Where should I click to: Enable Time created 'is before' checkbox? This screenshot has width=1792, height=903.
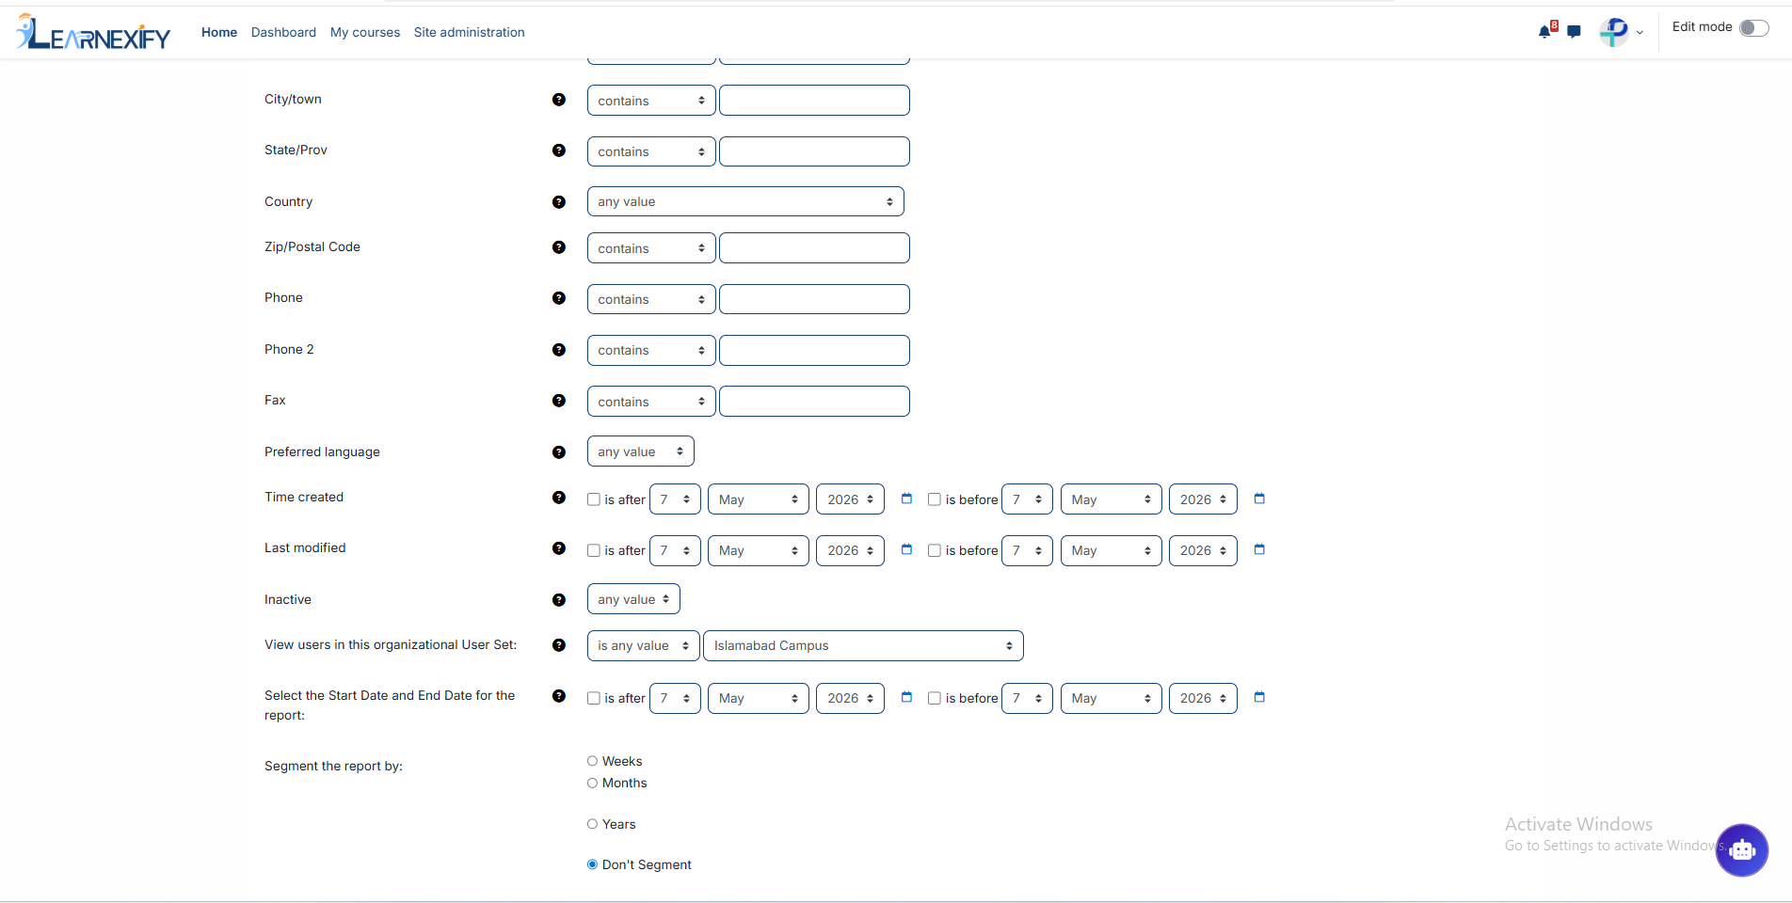(x=935, y=499)
